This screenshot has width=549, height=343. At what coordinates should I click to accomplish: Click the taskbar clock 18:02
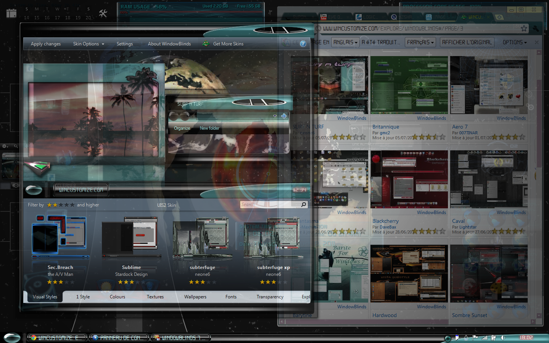[x=526, y=338]
